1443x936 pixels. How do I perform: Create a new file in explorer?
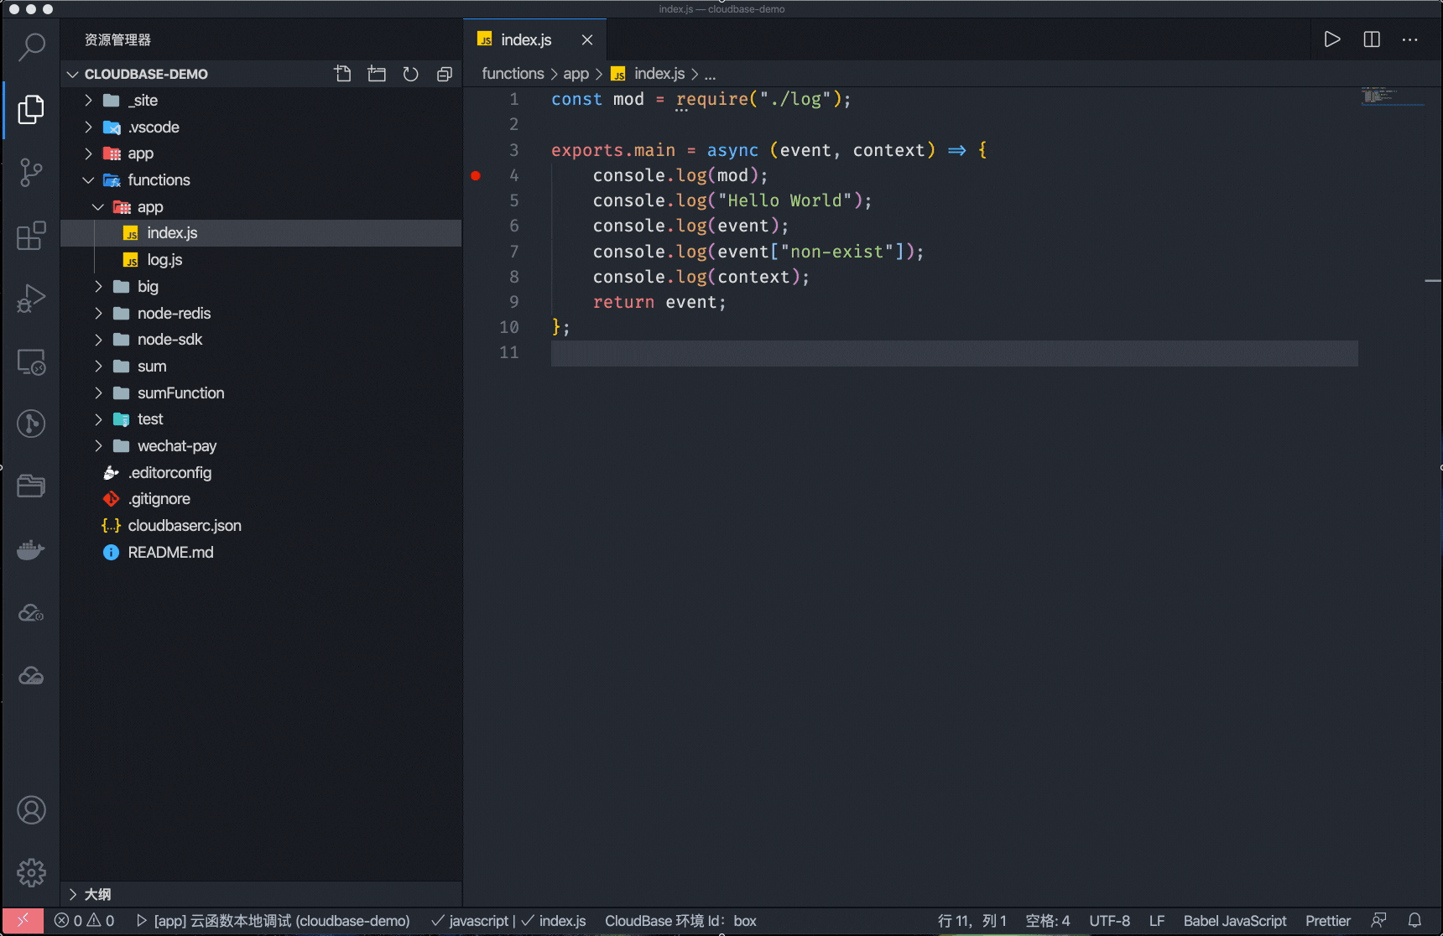coord(342,74)
